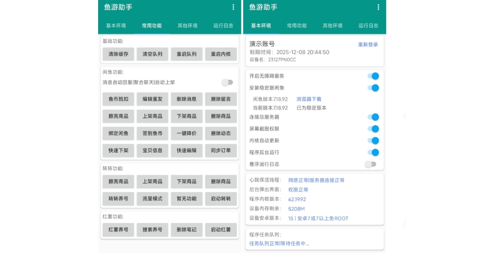Viewport: 495px width, 253px height.
Task: Switch off 内核自动更新 toggle
Action: click(373, 141)
